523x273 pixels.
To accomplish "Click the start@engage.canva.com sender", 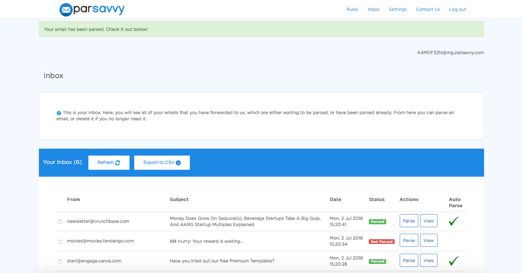I will 94,261.
